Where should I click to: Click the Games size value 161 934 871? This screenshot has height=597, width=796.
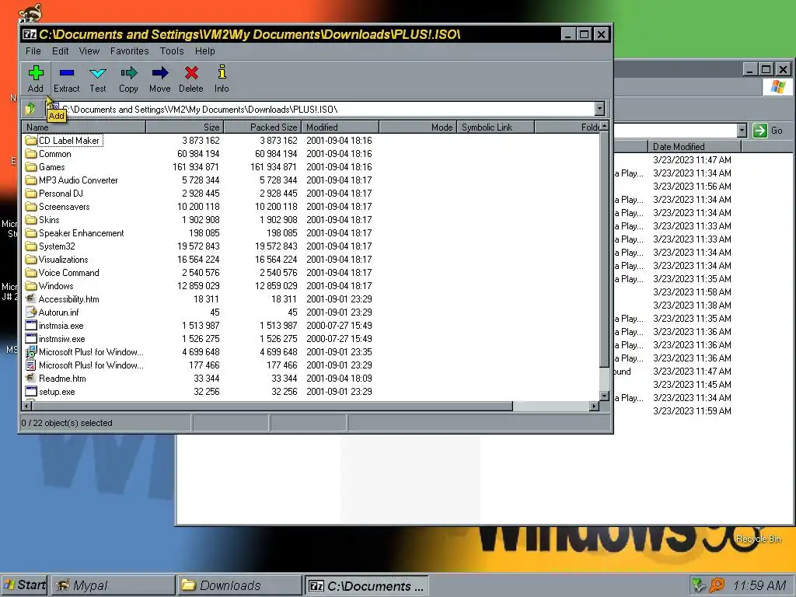click(195, 167)
